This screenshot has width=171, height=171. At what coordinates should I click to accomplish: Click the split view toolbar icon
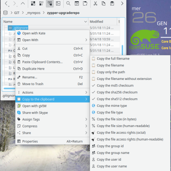(x=77, y=3)
